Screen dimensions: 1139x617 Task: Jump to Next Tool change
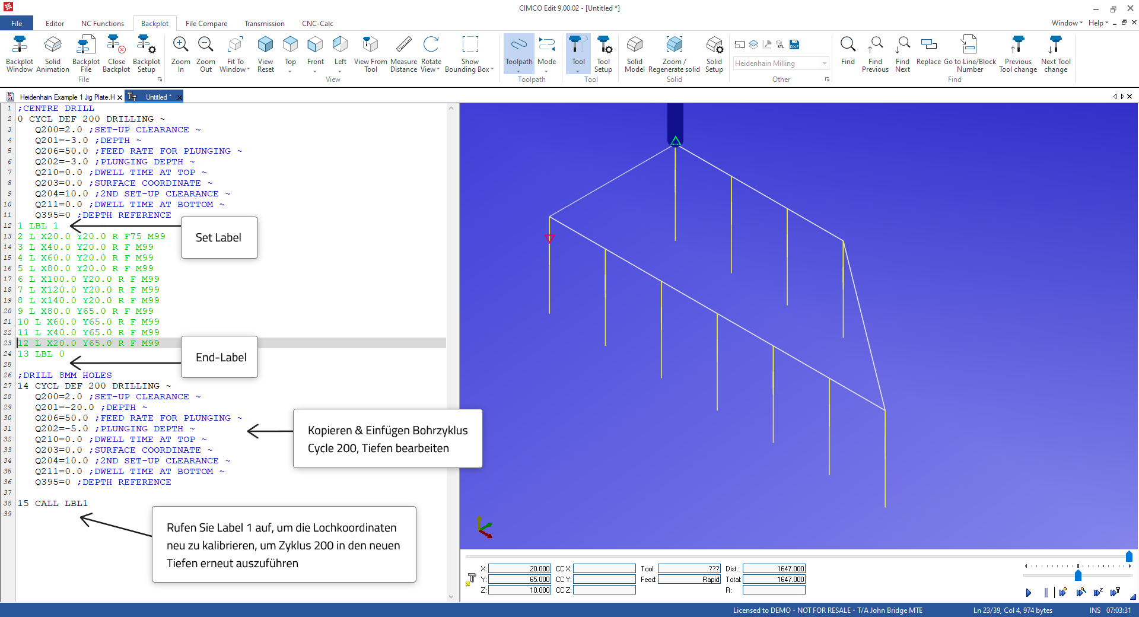point(1056,54)
